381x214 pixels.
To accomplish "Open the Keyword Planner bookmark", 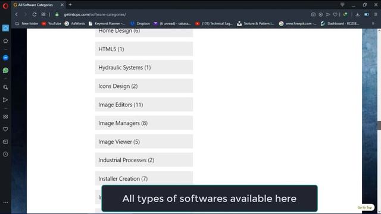I will click(107, 24).
